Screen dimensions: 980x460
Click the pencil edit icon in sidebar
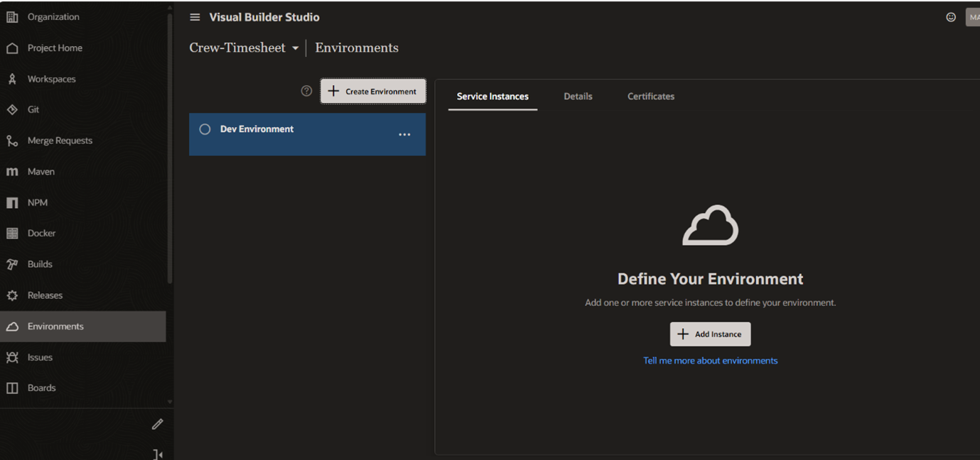click(x=158, y=424)
